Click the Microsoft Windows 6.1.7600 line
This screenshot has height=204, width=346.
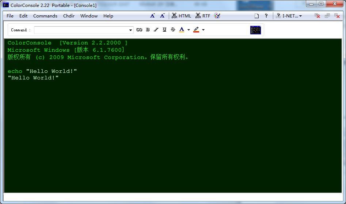66,50
